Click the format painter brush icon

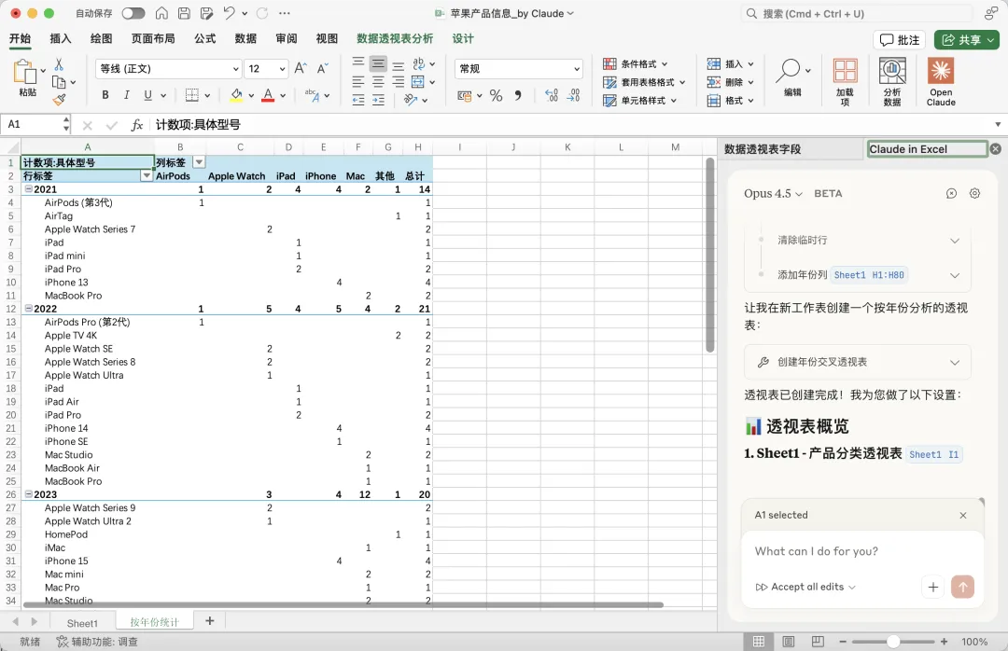coord(59,100)
